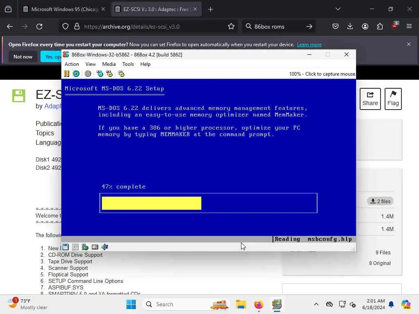This screenshot has width=419, height=314.
Task: Click the 86Box hard reset icon
Action: [76, 74]
